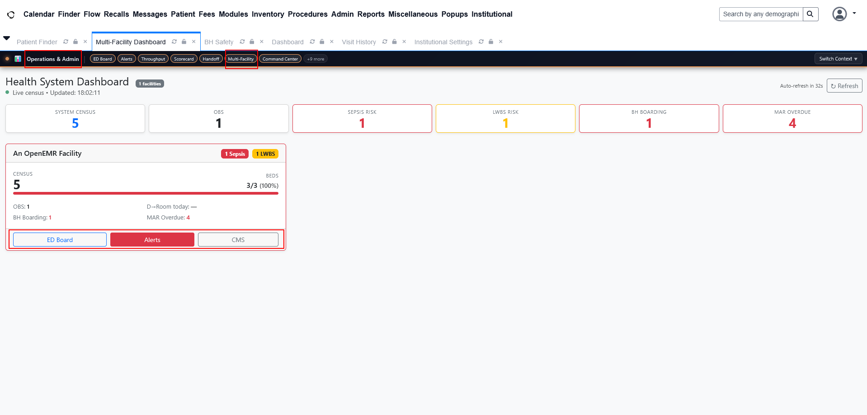
Task: Click the search magnifier icon
Action: 810,14
